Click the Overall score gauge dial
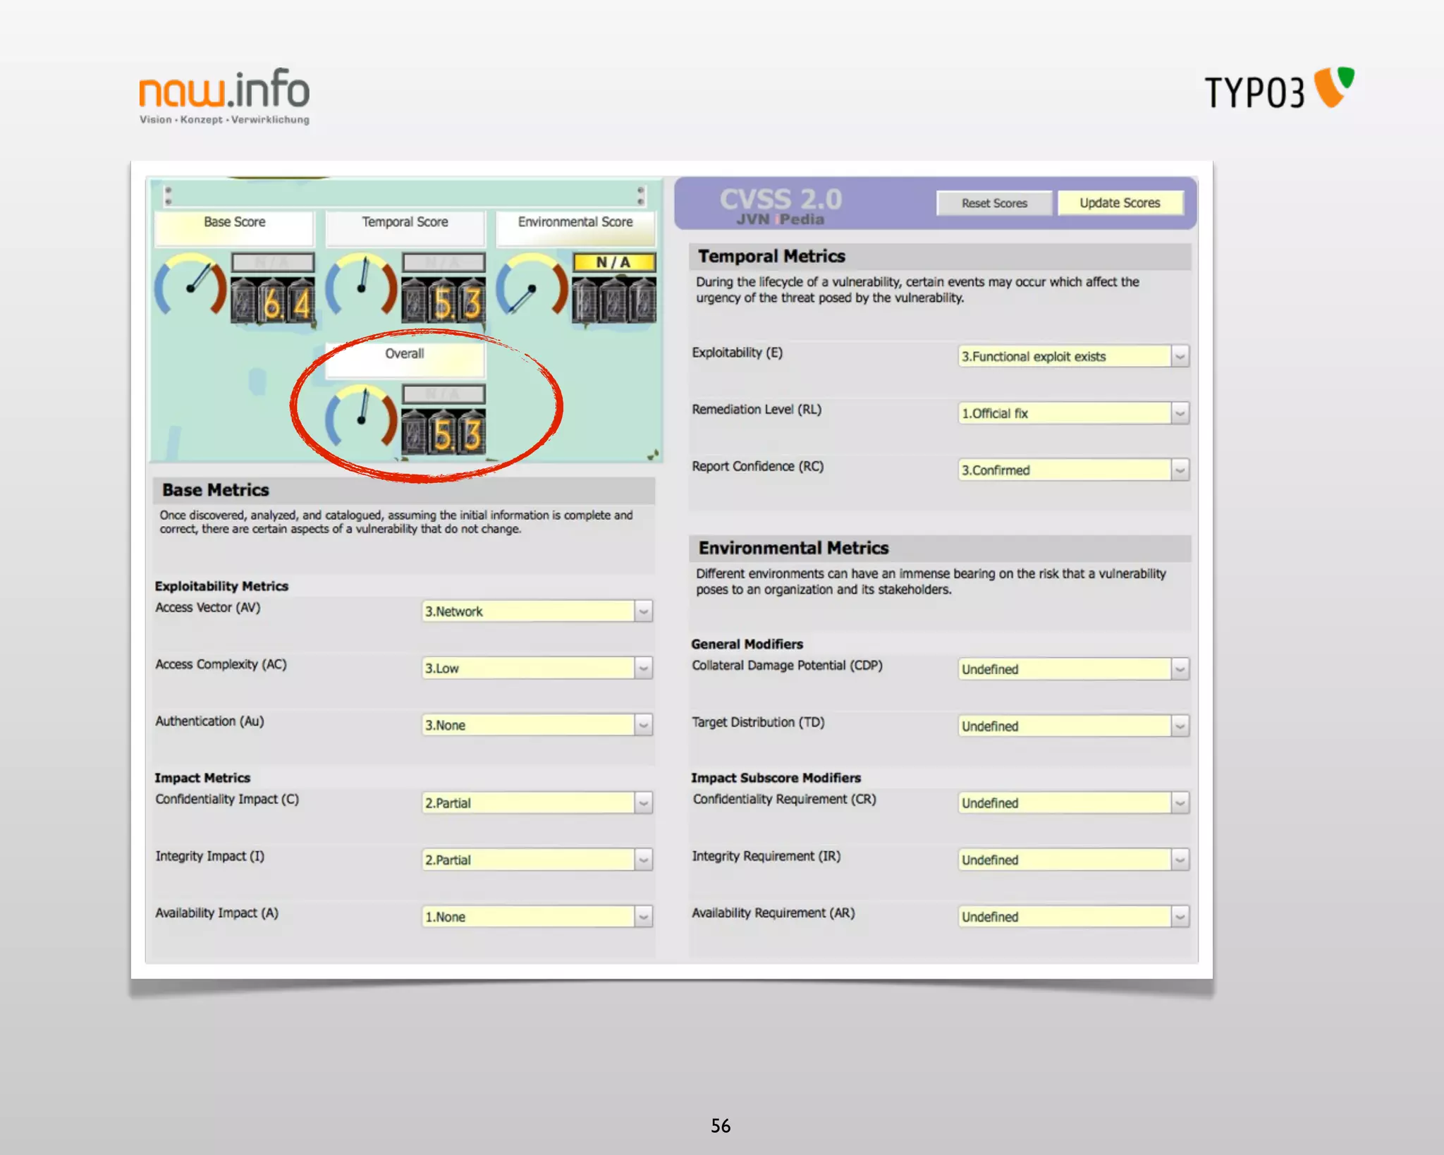Image resolution: width=1444 pixels, height=1155 pixels. click(362, 417)
